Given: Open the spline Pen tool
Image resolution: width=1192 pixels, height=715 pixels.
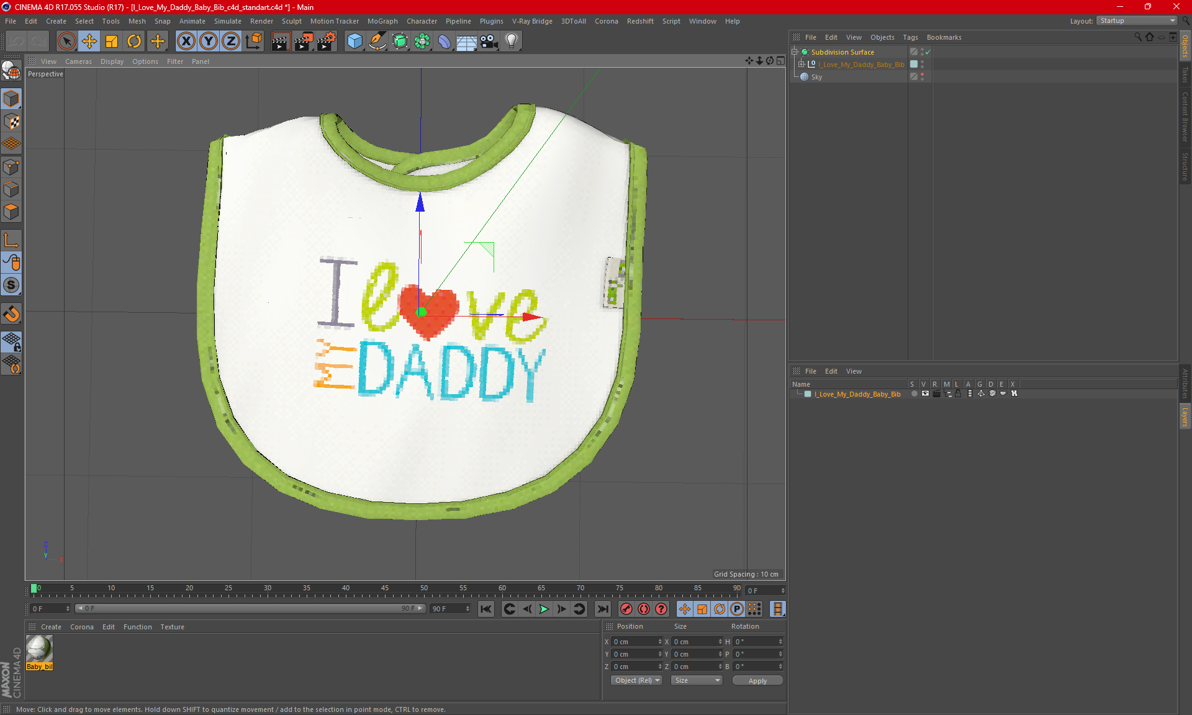Looking at the screenshot, I should click(x=377, y=42).
